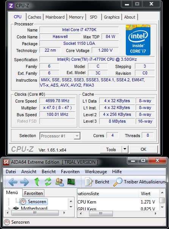Screen dimensions: 169x229
Task: Open the Bericht menu
Action: pyautogui.click(x=49, y=171)
